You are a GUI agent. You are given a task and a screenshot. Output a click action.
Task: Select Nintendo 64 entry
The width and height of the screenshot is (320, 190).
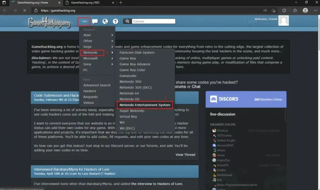coord(129,93)
